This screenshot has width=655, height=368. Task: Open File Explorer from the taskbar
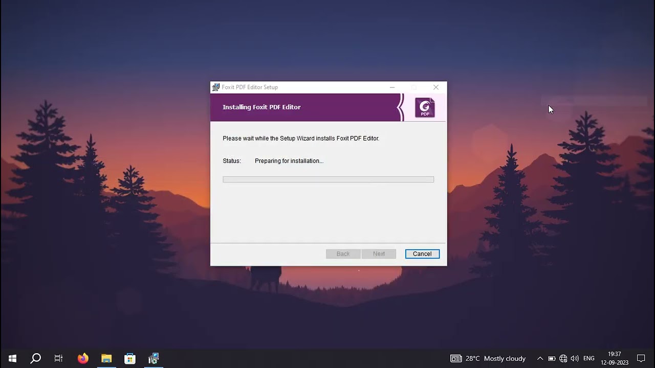(106, 358)
